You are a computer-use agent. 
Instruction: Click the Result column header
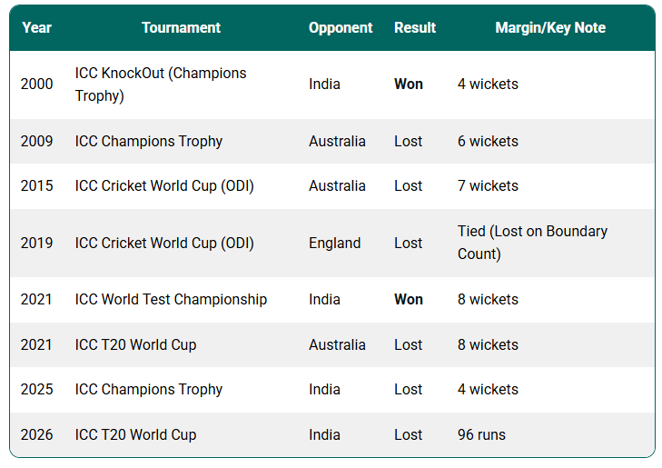tap(415, 27)
